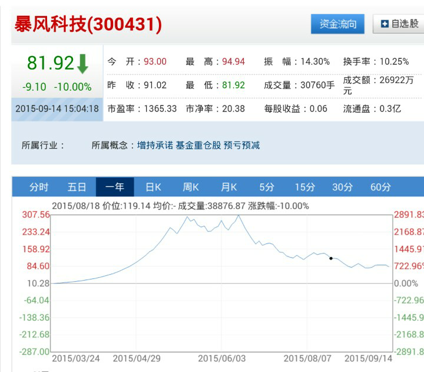The height and width of the screenshot is (372, 424).
Task: Click the date label 2015/09/14
Action: [368, 358]
